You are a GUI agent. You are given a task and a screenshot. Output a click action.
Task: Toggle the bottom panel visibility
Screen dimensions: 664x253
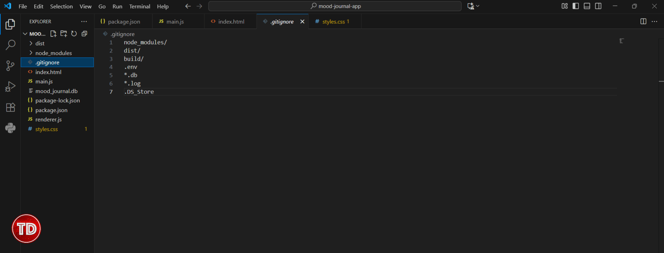(587, 6)
